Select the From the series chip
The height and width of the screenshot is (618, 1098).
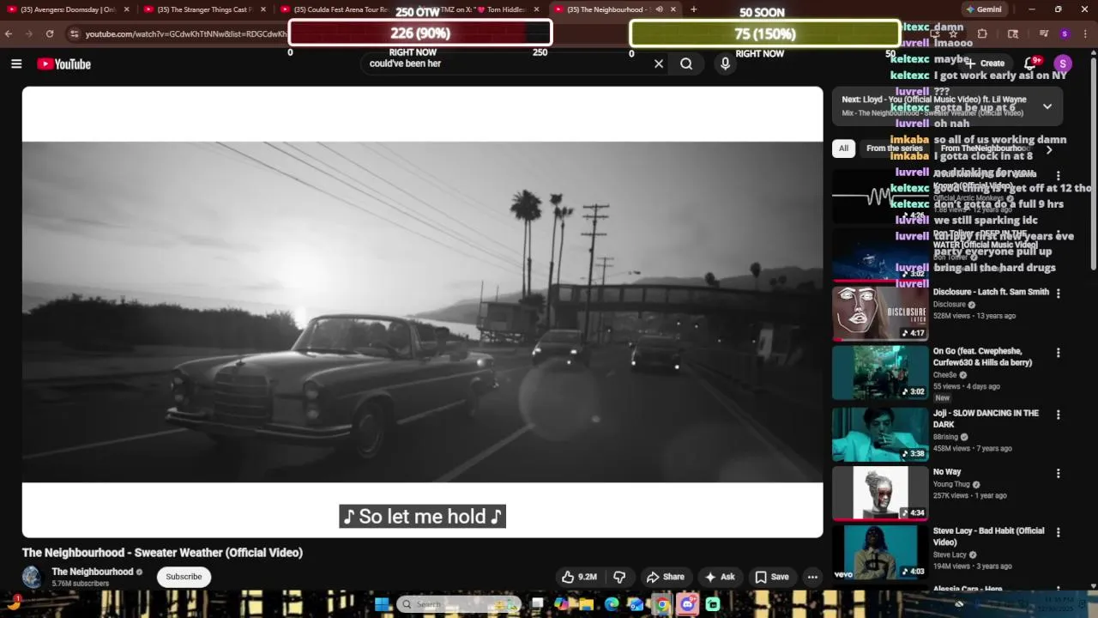coord(895,148)
